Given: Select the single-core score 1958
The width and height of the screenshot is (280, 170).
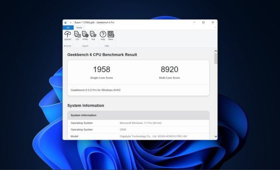Looking at the screenshot, I should pos(102,69).
